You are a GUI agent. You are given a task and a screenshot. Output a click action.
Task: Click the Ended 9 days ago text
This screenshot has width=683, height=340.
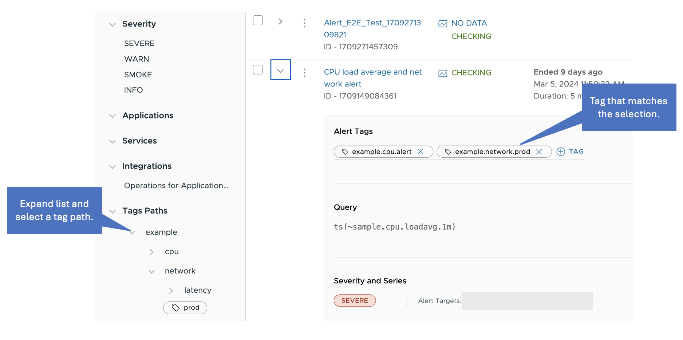568,72
